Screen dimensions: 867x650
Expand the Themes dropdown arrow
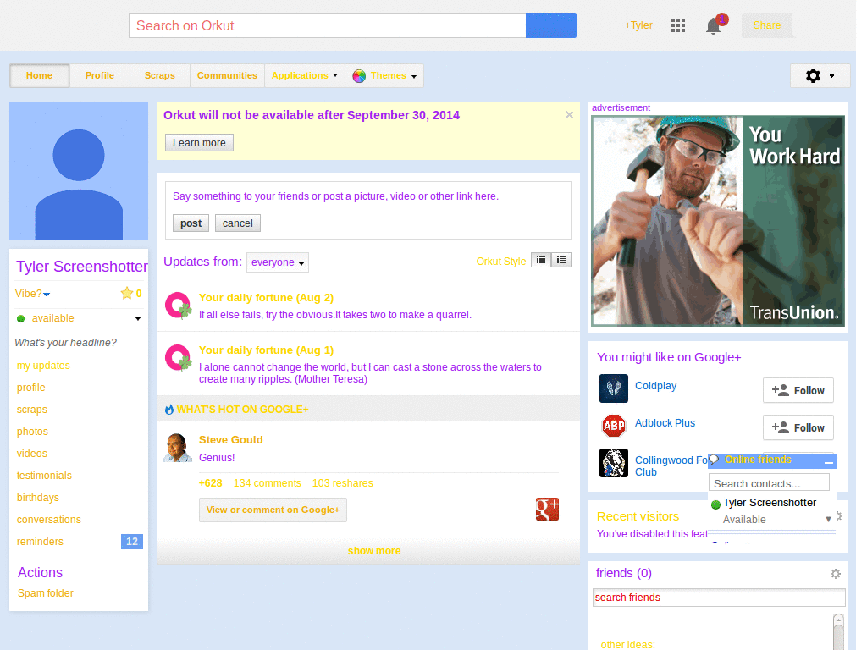(414, 77)
